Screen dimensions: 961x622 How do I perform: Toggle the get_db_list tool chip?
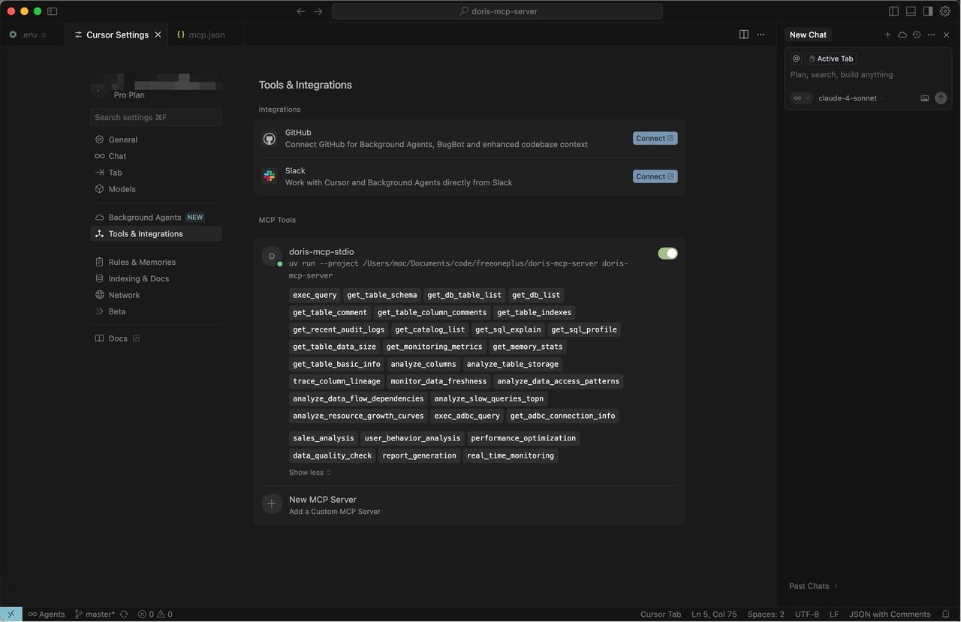[536, 295]
